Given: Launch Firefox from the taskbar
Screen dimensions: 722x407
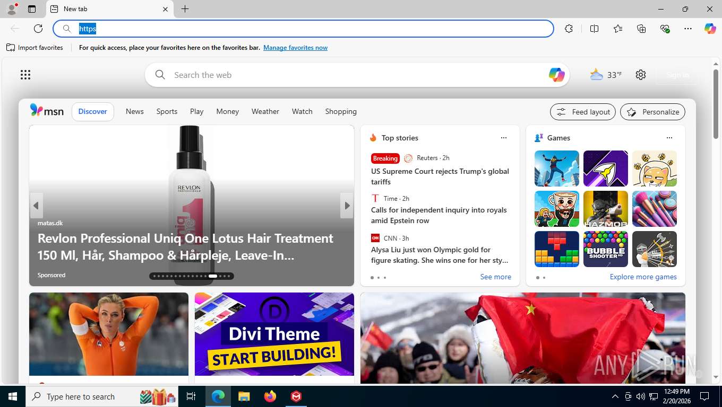Looking at the screenshot, I should tap(270, 396).
